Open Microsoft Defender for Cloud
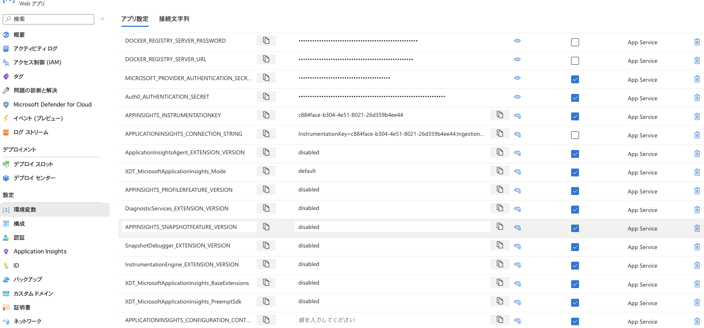The image size is (704, 328). pyautogui.click(x=53, y=105)
